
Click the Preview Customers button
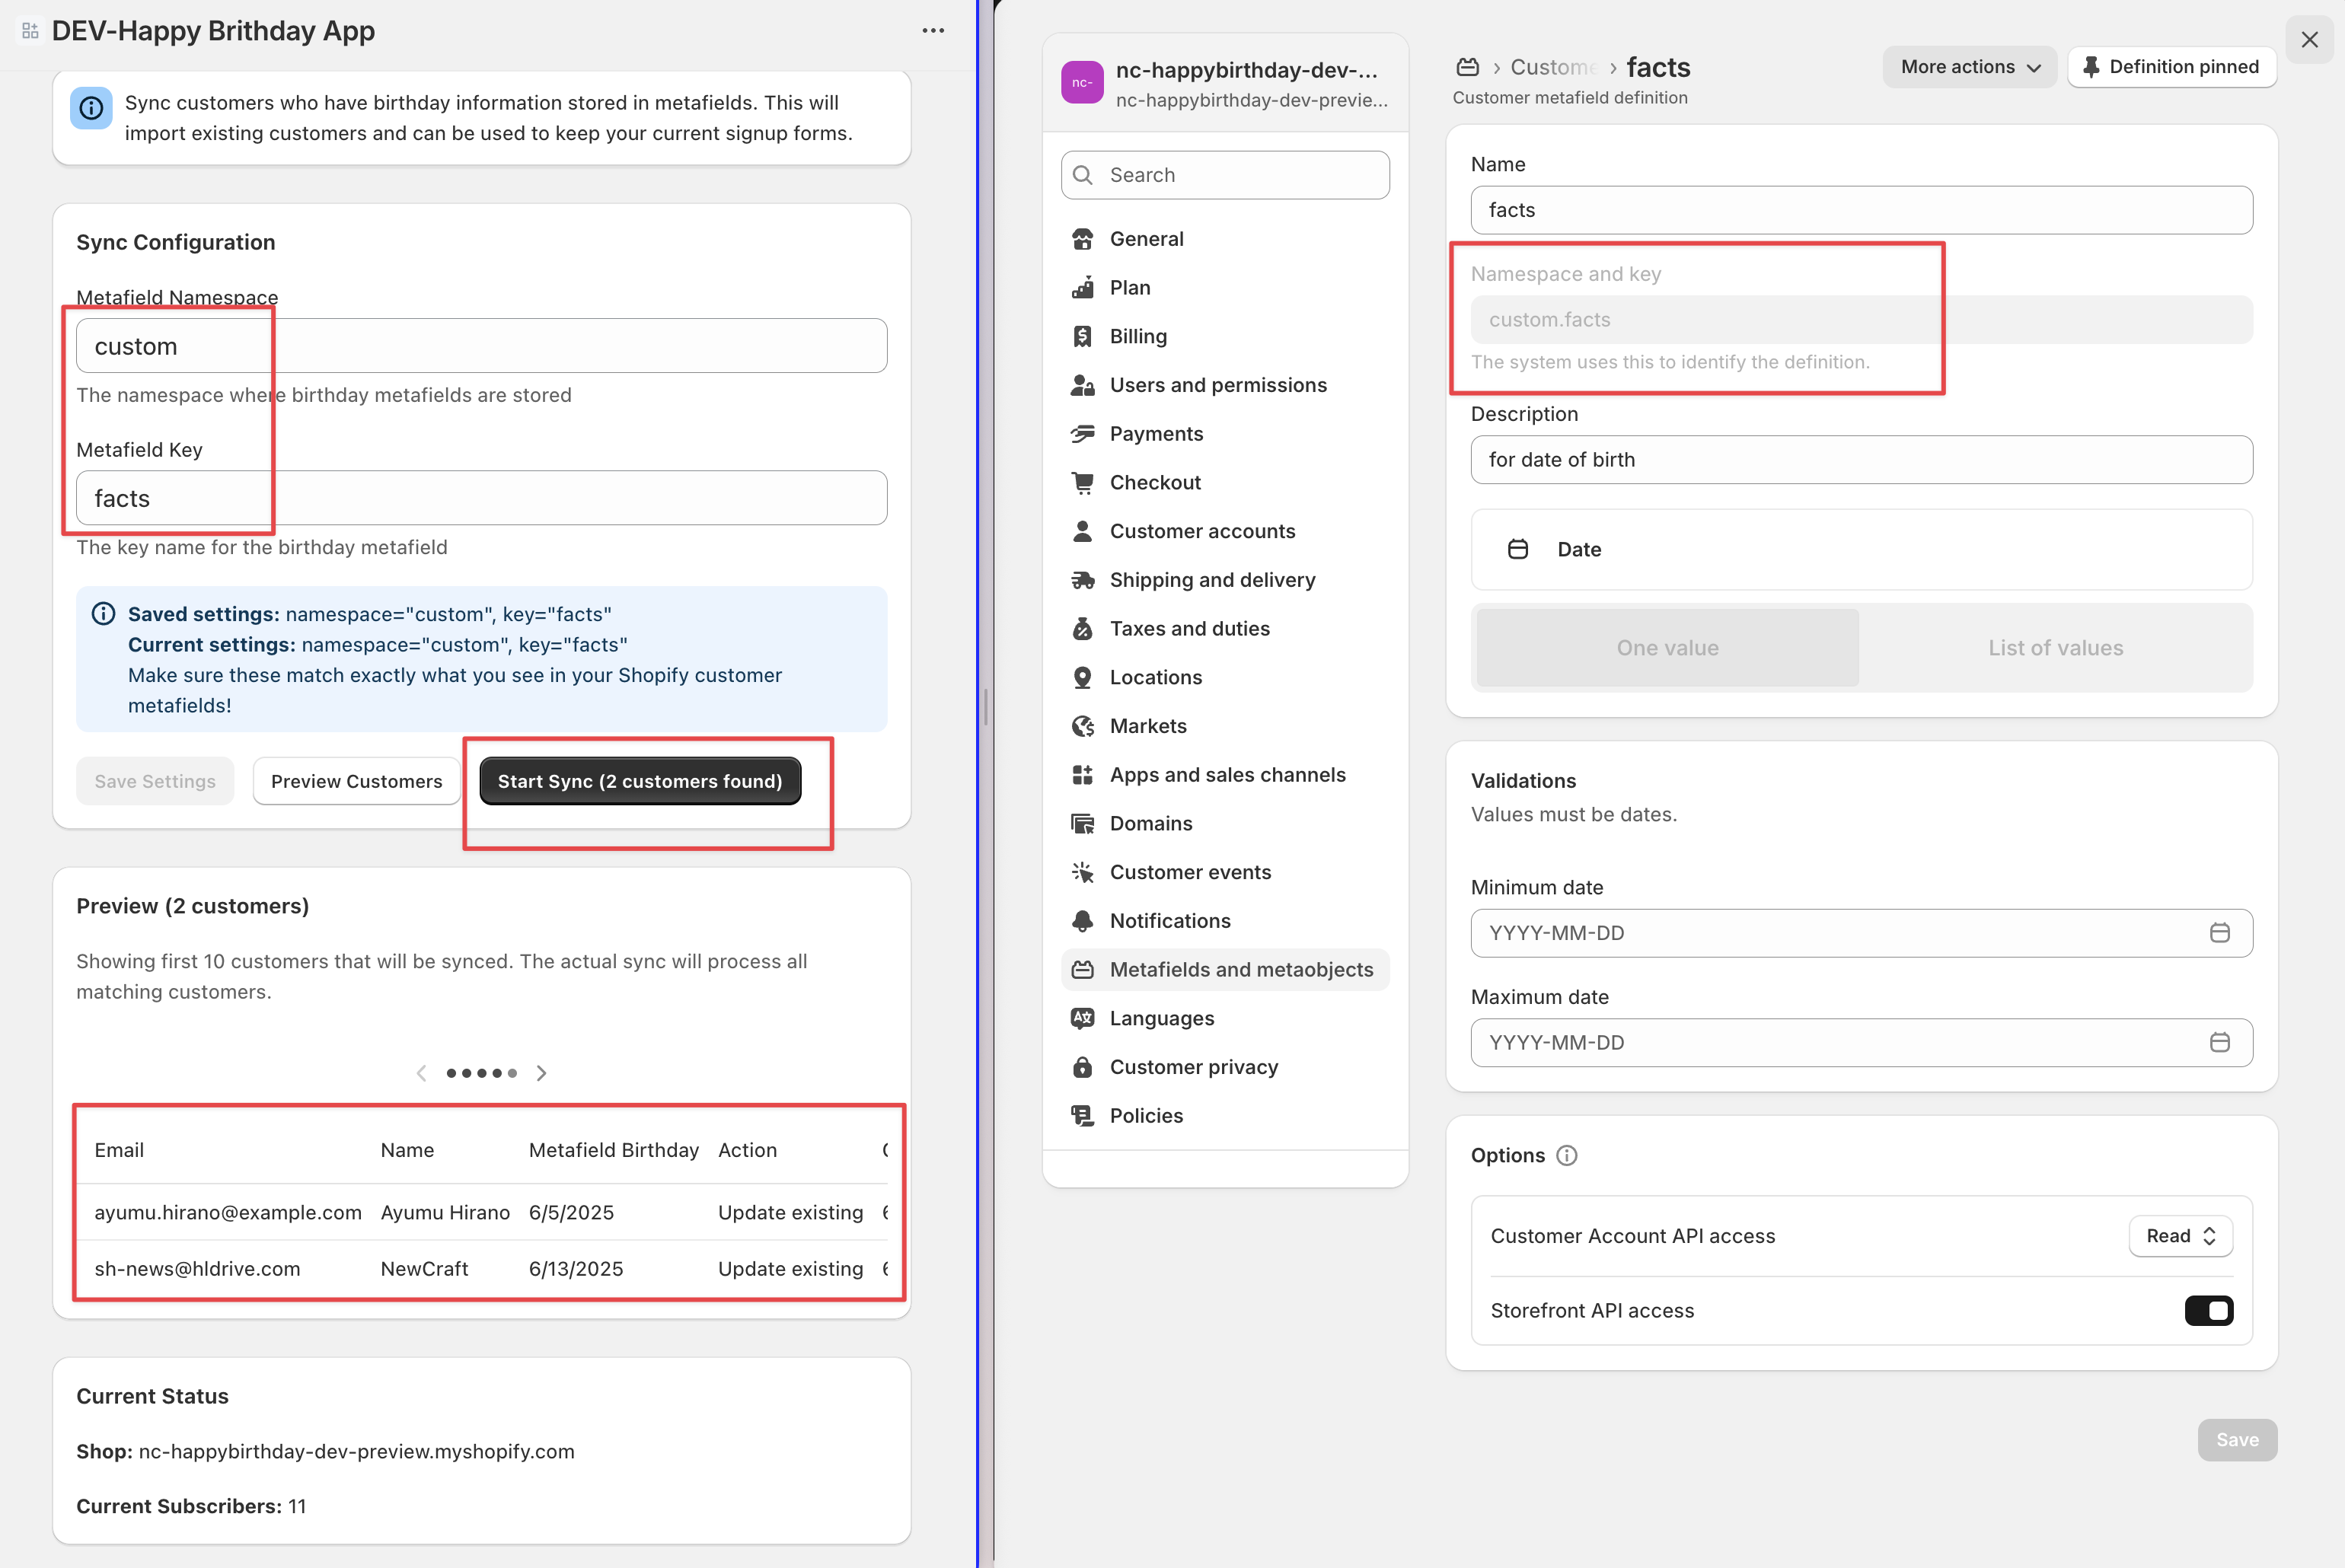pos(356,781)
